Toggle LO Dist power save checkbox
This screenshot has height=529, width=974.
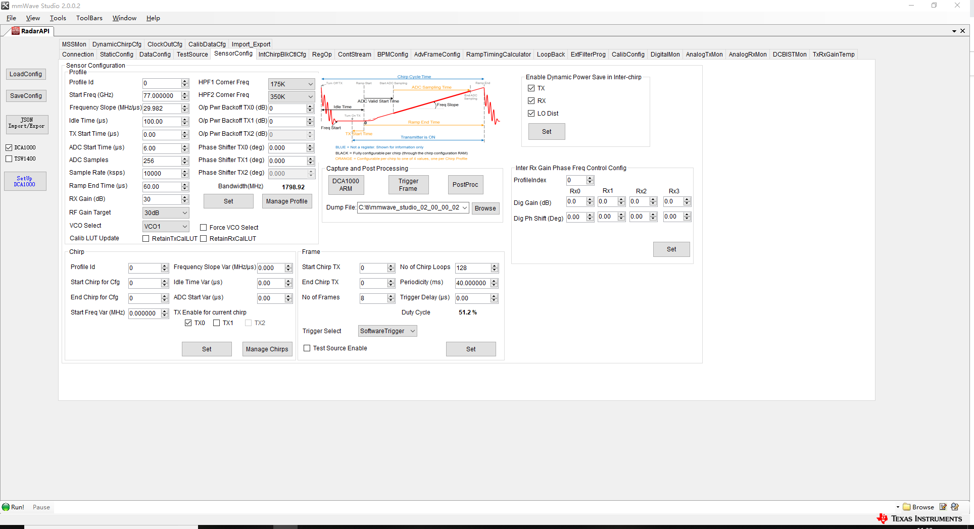coord(531,114)
